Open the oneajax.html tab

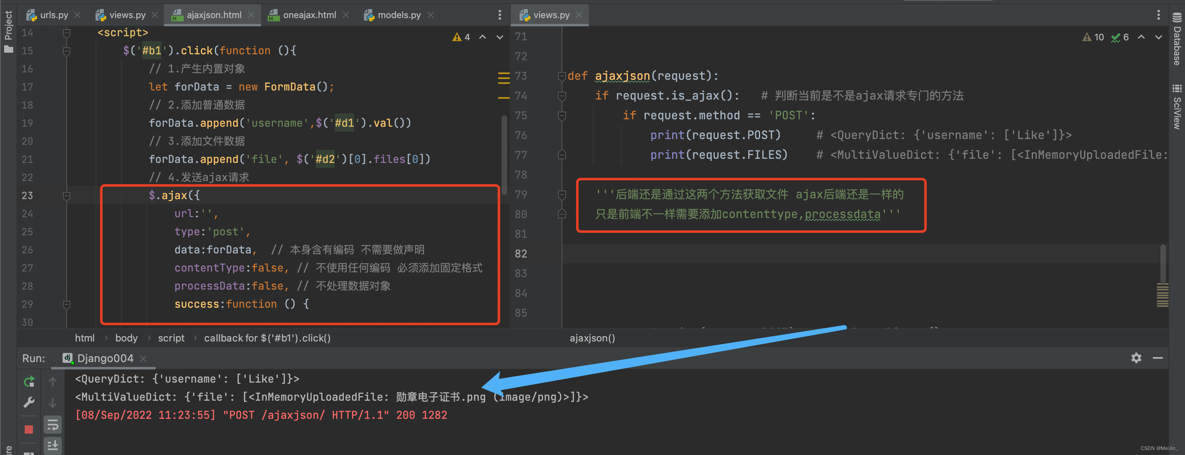click(x=302, y=15)
